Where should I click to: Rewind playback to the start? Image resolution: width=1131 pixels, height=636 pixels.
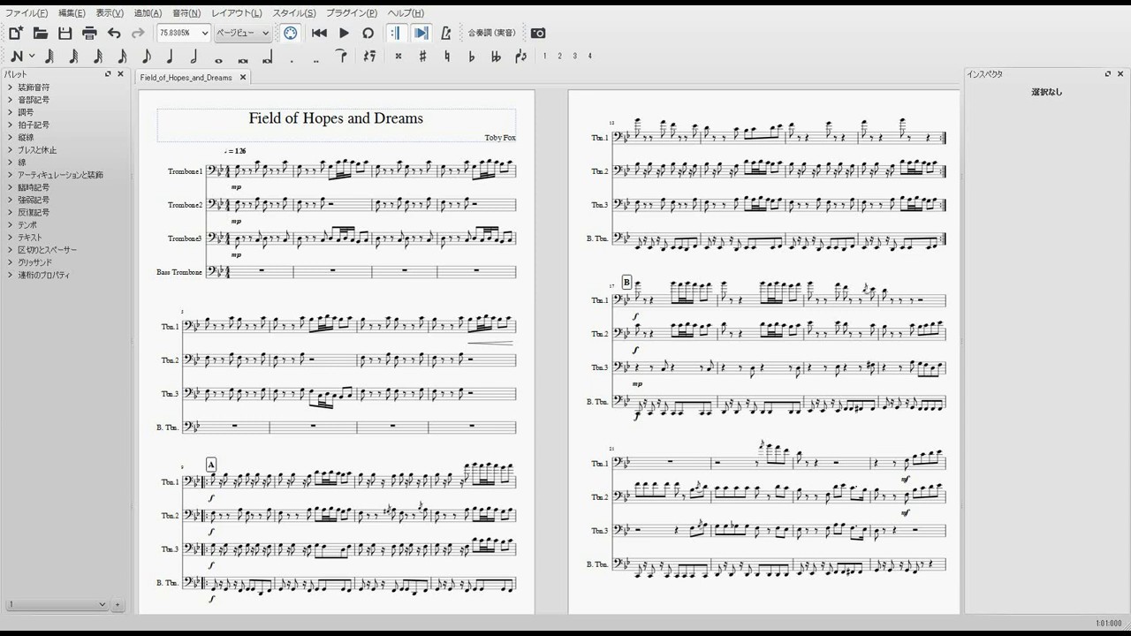click(320, 34)
